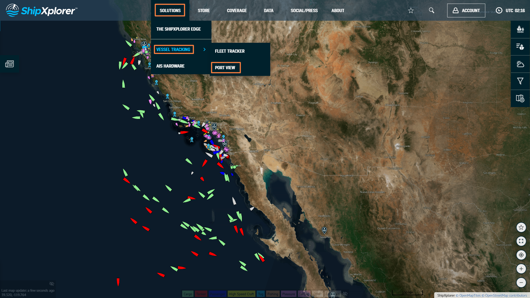Viewport: 530px width, 298px height.
Task: Open the vessel filter funnel icon
Action: coord(520,81)
